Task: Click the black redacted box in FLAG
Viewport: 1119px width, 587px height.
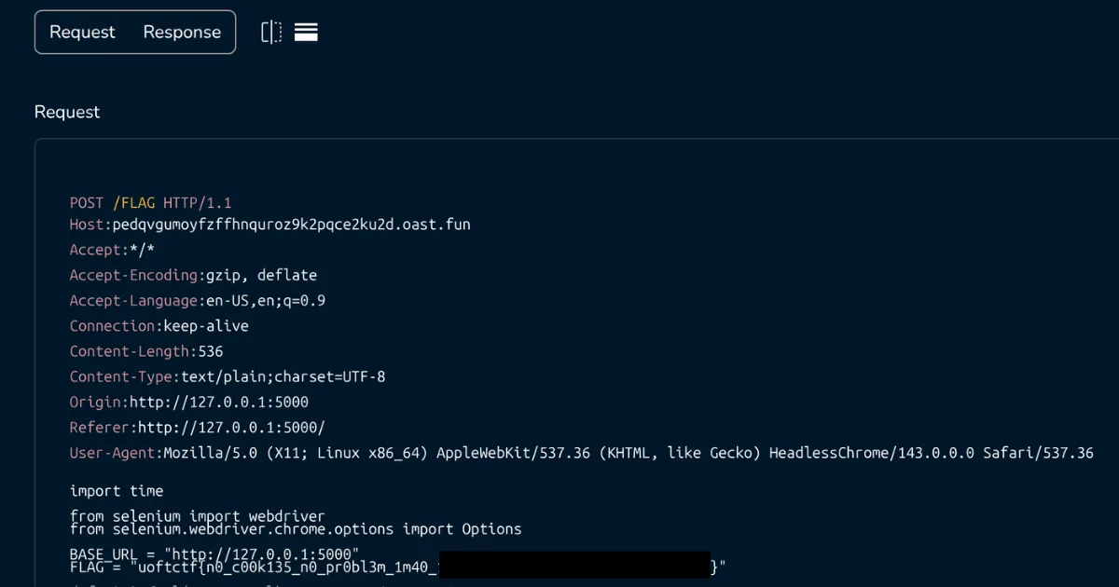Action: coord(573,566)
